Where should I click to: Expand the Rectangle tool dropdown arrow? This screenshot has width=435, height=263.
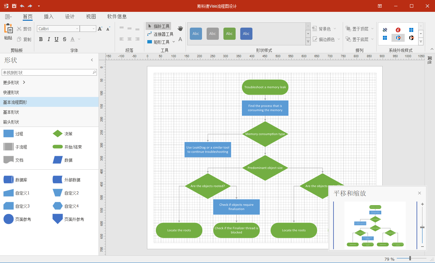click(174, 42)
